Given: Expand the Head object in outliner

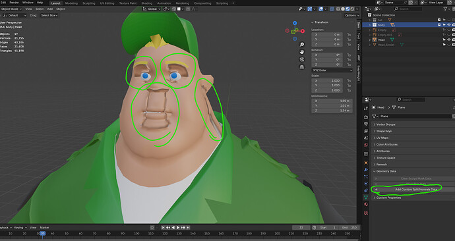Looking at the screenshot, I should 370,40.
